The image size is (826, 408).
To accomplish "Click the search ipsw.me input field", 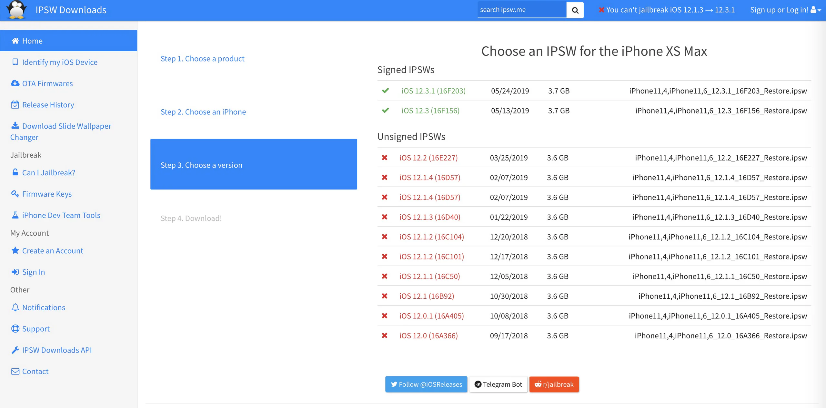I will [x=522, y=10].
